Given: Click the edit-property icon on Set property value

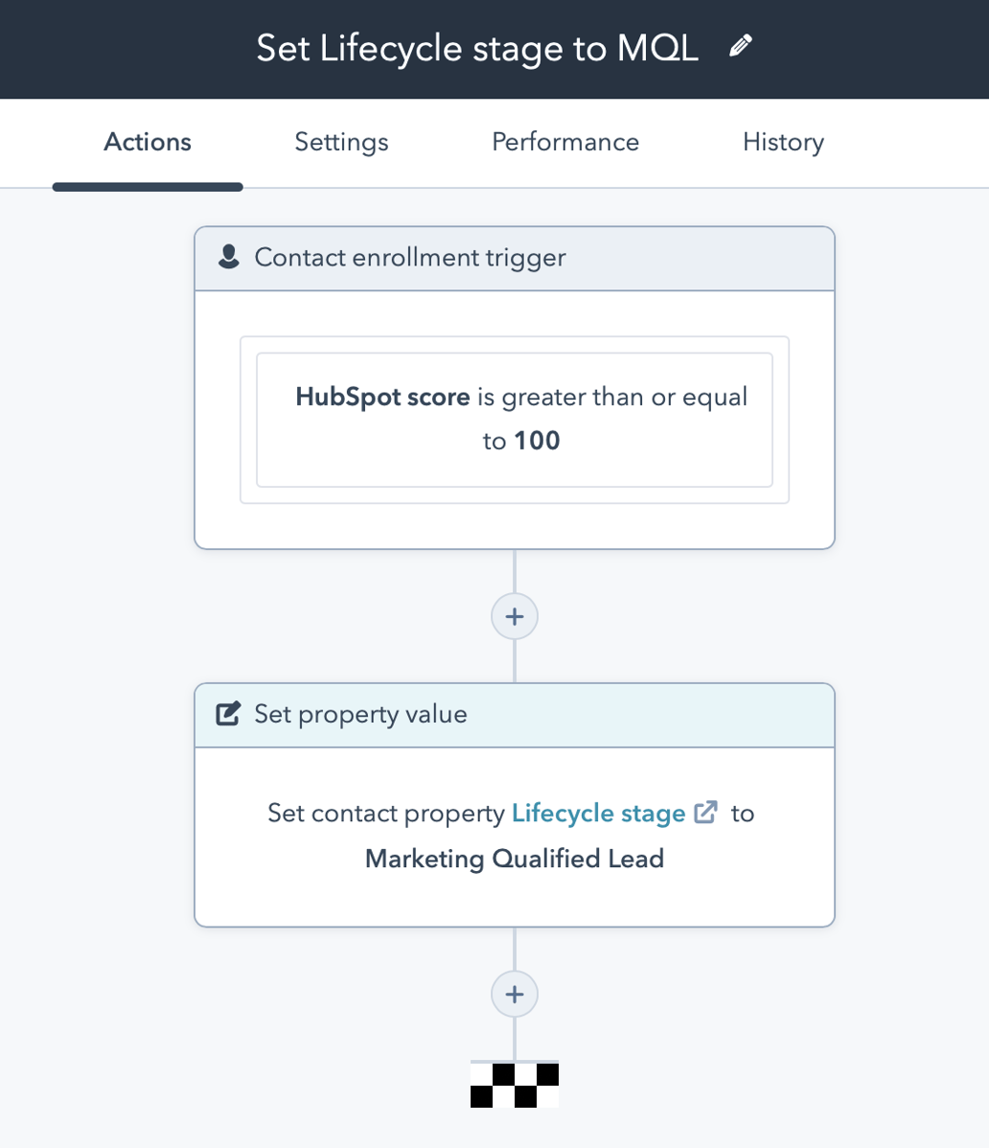Looking at the screenshot, I should pos(228,713).
